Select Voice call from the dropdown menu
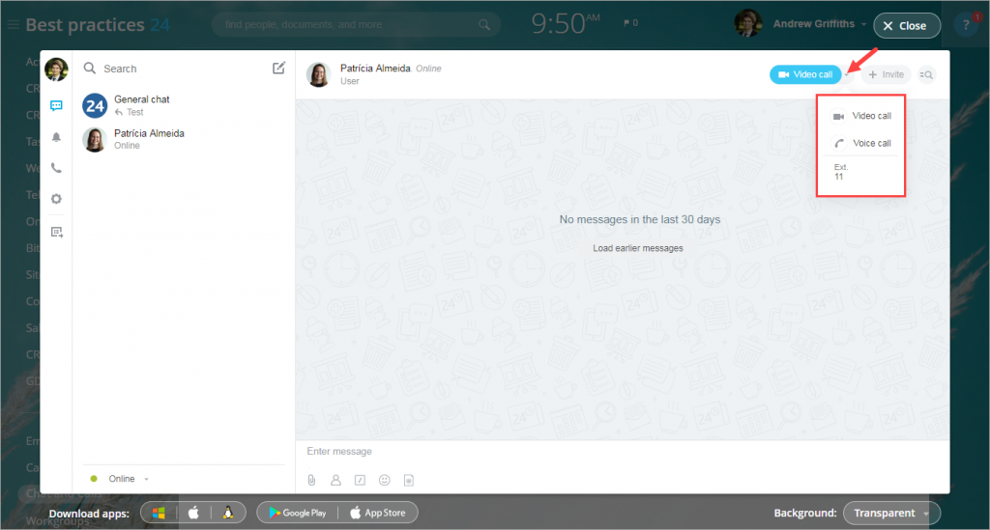Screen dimensions: 990x530 coord(861,143)
